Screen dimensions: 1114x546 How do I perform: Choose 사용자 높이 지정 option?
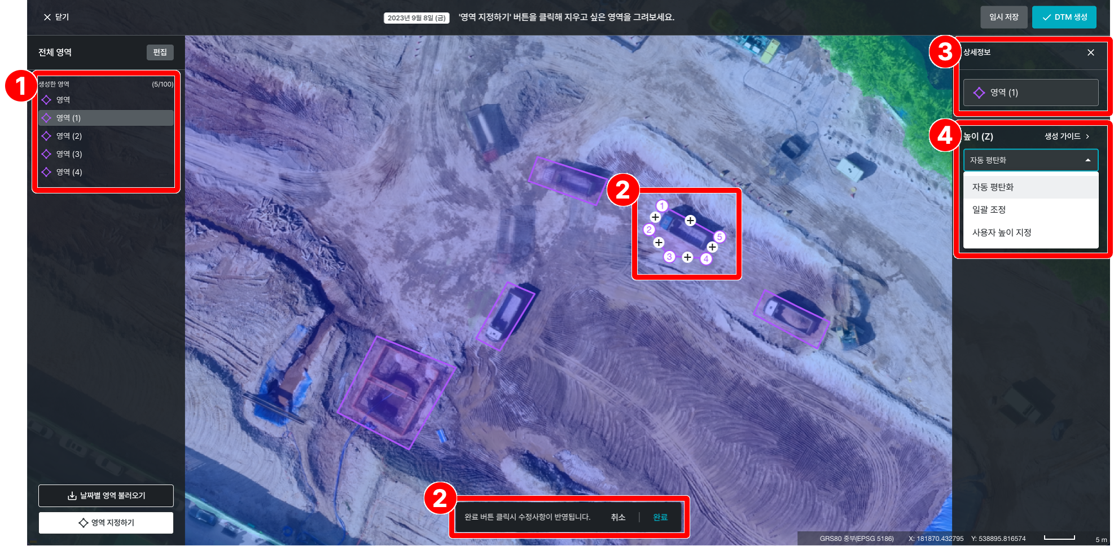point(1001,232)
